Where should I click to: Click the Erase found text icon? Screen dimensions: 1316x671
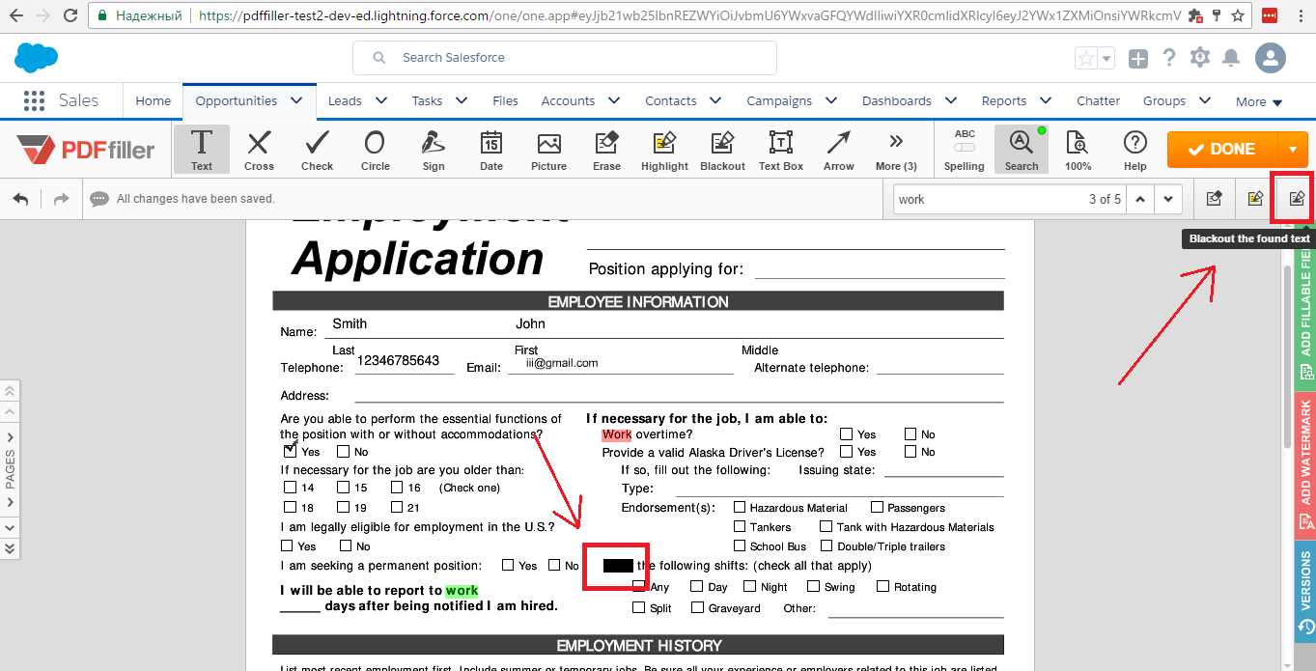tap(1215, 199)
